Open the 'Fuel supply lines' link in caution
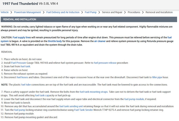The height and width of the screenshot is (121, 179). 22,37
